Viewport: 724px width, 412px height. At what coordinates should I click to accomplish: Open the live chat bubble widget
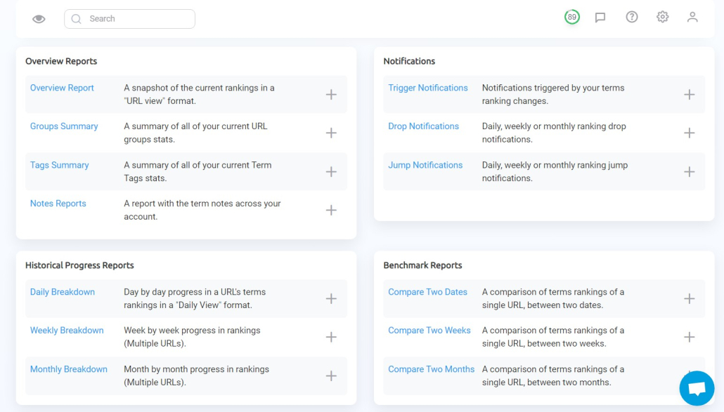(697, 389)
